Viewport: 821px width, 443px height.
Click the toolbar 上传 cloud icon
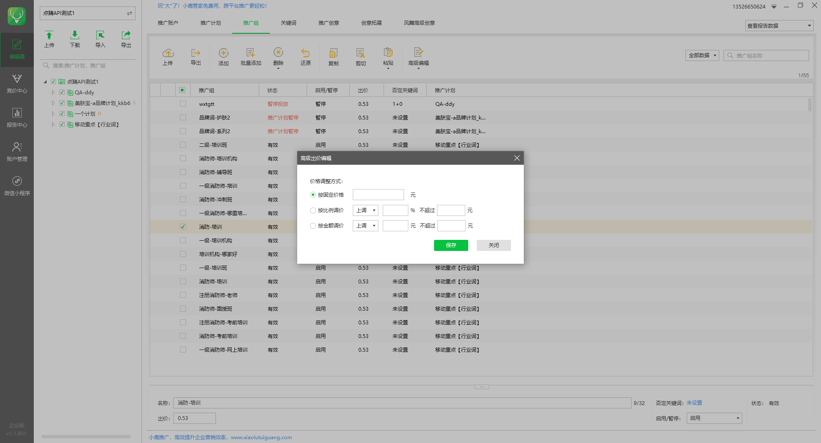click(x=168, y=53)
